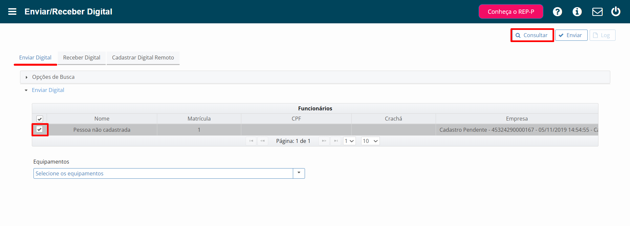The height and width of the screenshot is (226, 630).
Task: Open the Cadastrar Digital Remoto tab
Action: point(143,58)
